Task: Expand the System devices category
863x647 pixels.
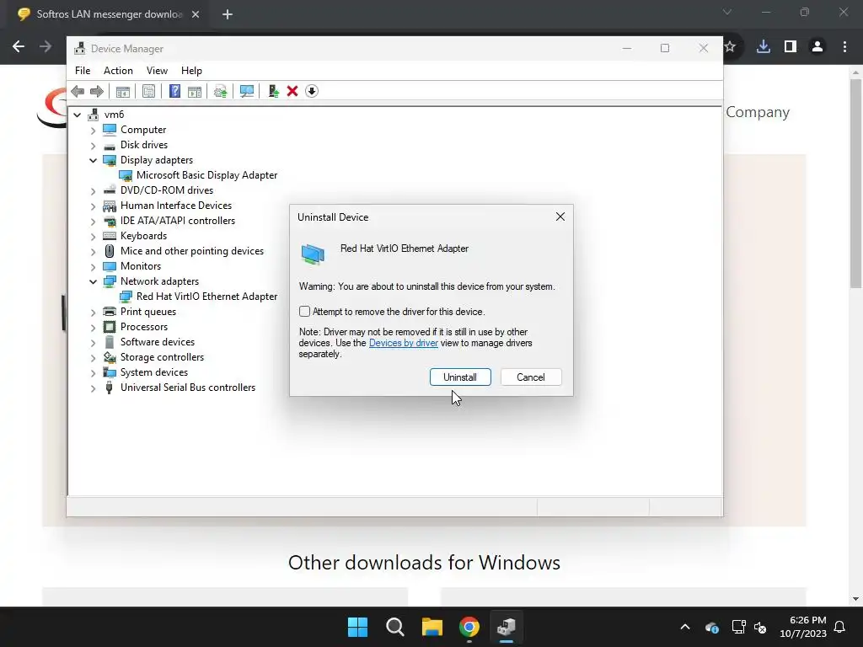Action: (x=93, y=373)
